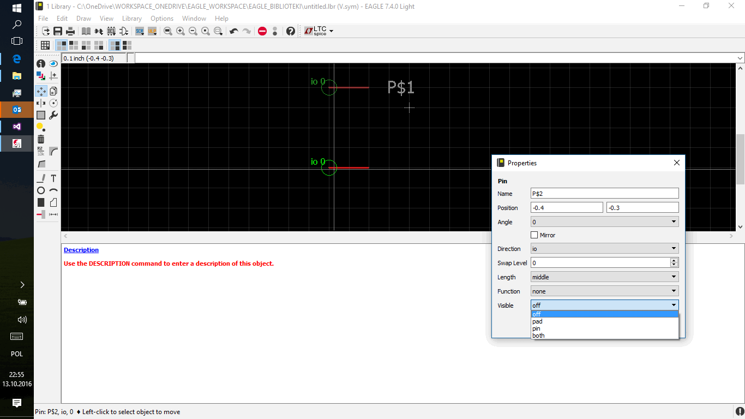The width and height of the screenshot is (745, 419).
Task: Select the Info tool
Action: pos(41,64)
